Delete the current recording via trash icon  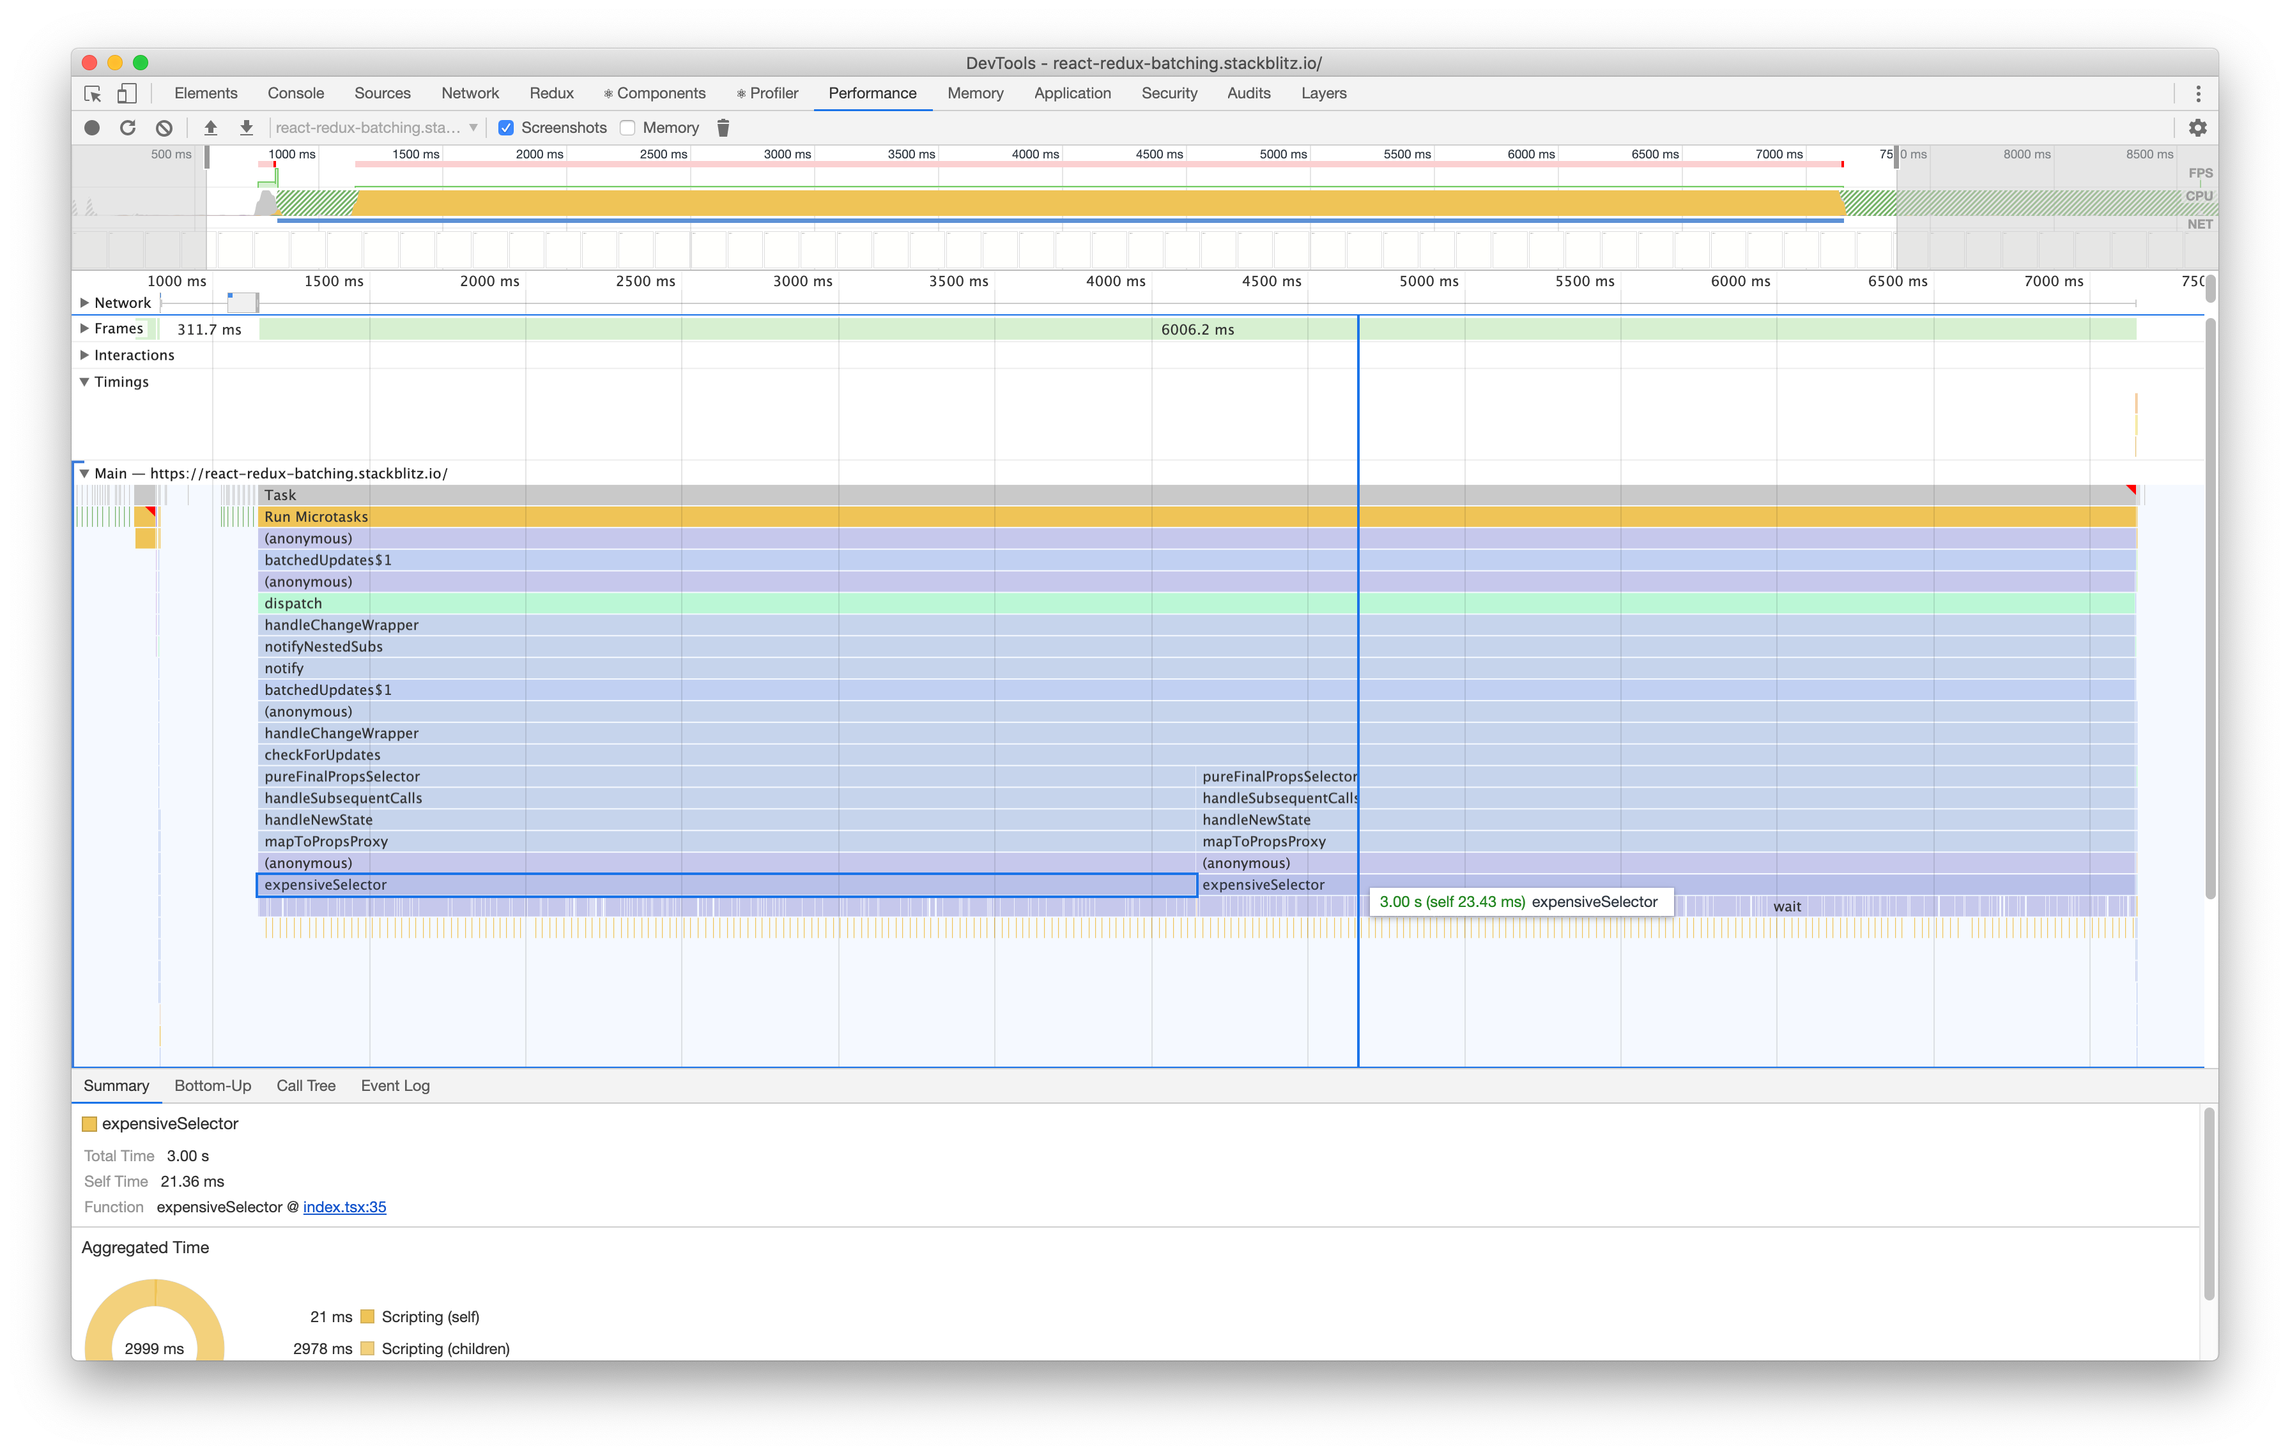724,127
